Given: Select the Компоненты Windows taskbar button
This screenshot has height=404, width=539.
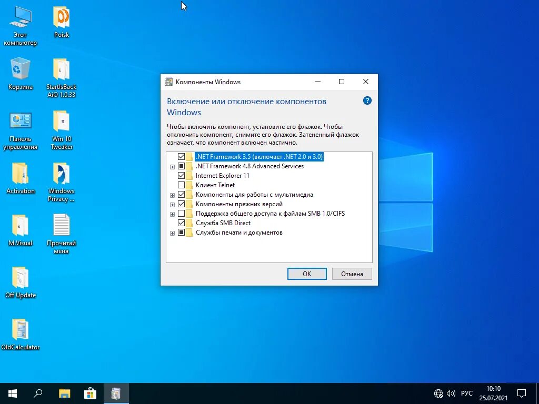Looking at the screenshot, I should 116,393.
